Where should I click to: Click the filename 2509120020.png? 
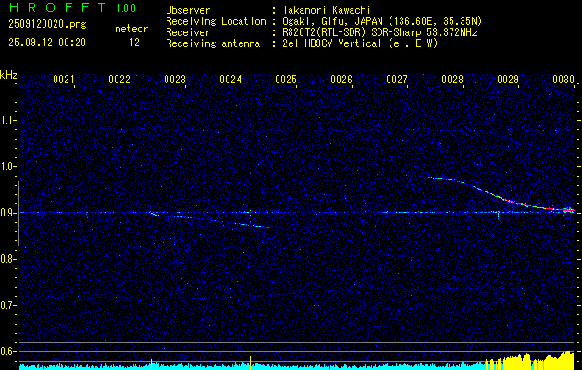pyautogui.click(x=47, y=24)
